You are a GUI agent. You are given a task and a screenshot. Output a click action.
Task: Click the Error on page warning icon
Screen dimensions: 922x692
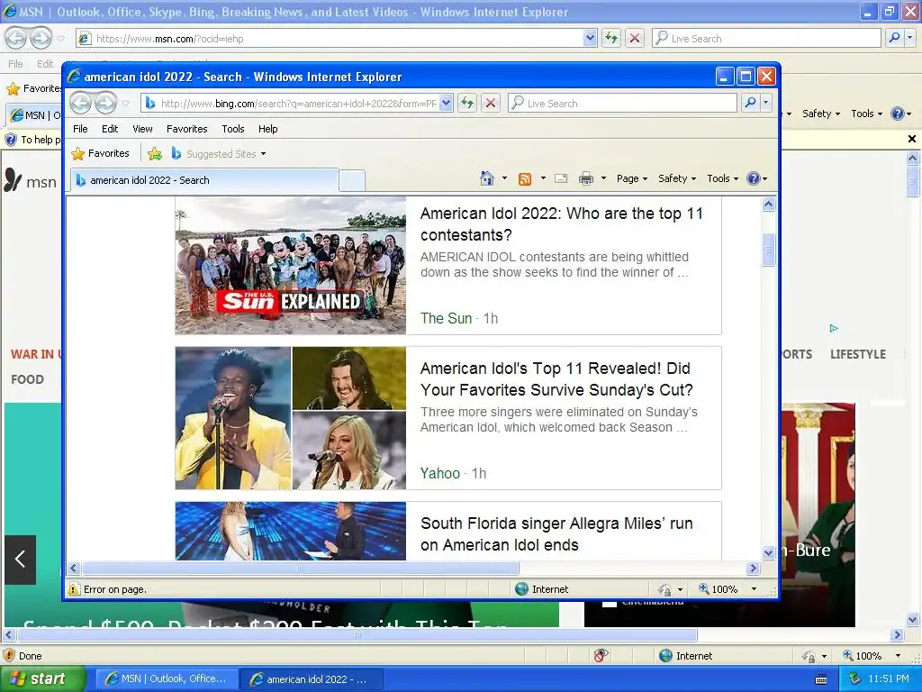pyautogui.click(x=74, y=589)
